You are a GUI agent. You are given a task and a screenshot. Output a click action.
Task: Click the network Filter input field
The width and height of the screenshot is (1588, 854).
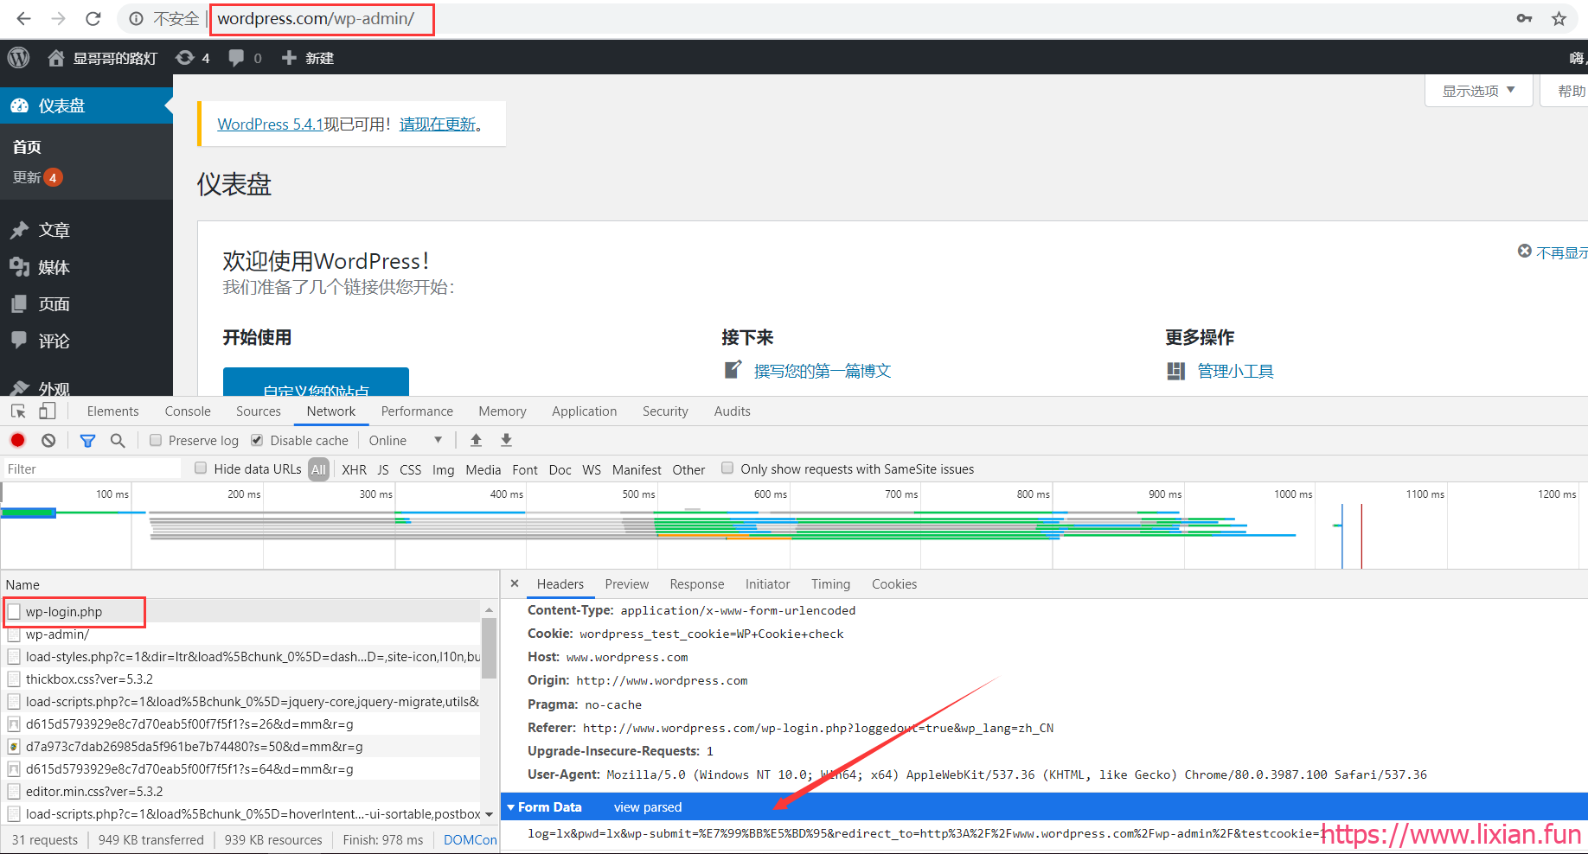coord(91,468)
